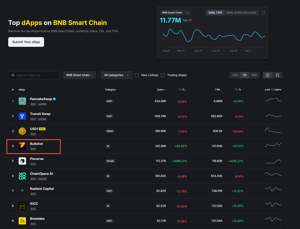Open the PancakeSwap dApp link

pos(41,99)
